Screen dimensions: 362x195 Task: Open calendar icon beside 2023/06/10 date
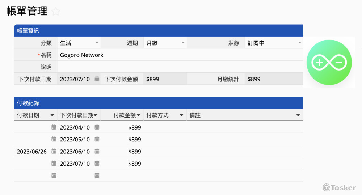point(97,152)
